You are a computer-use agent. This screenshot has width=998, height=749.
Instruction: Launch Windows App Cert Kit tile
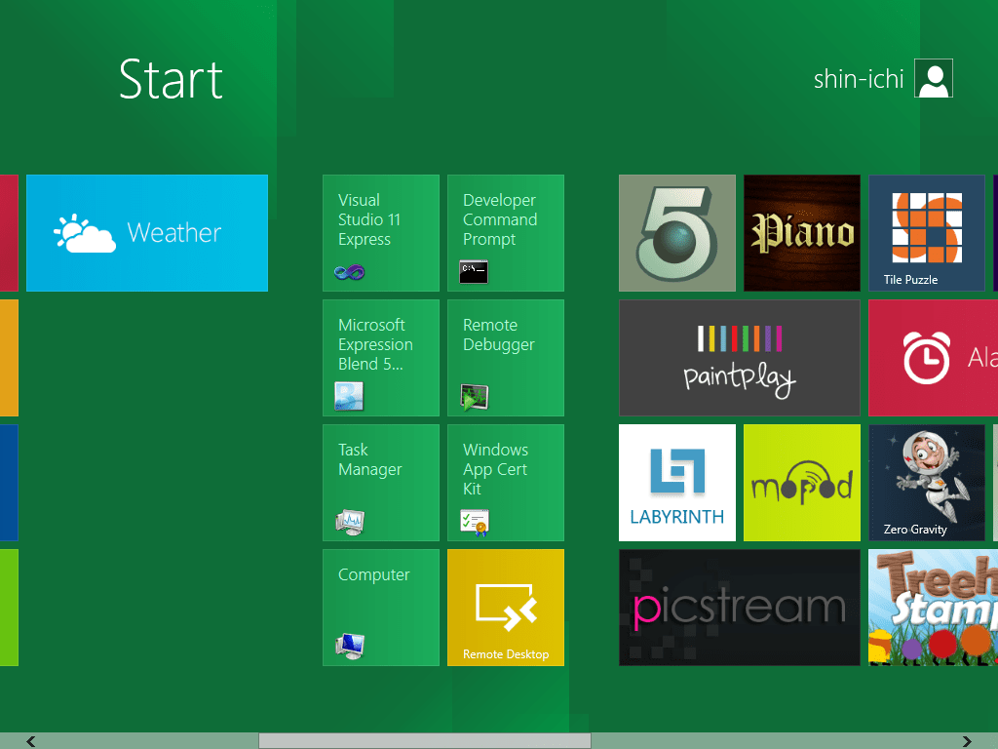click(x=506, y=482)
